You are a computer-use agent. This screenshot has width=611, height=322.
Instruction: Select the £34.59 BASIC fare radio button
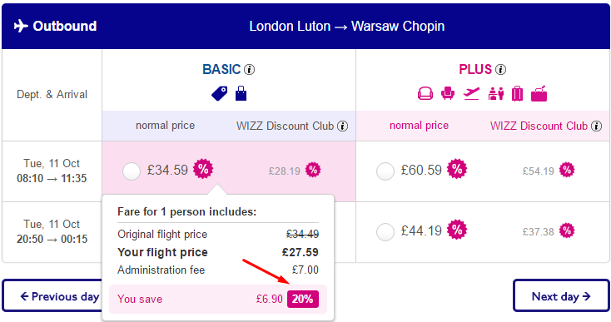coord(132,171)
